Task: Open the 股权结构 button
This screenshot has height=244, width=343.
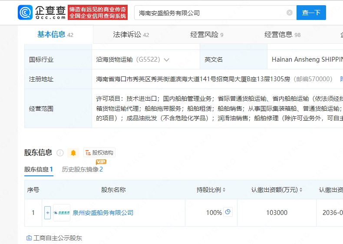Action: (x=99, y=153)
